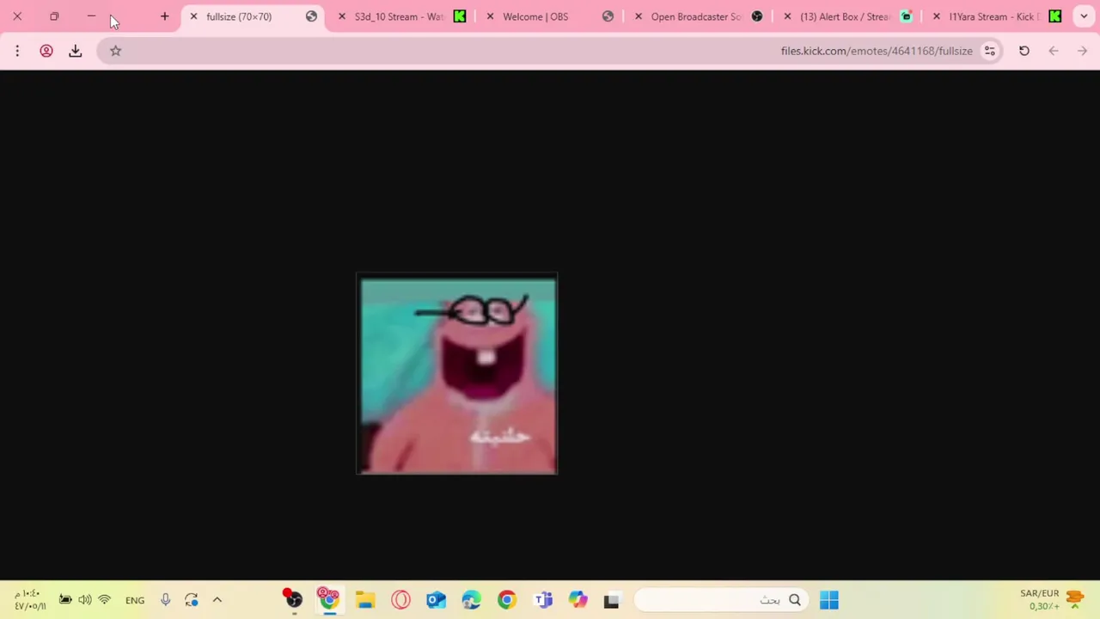
Task: Restore down the Chrome window
Action: click(54, 16)
